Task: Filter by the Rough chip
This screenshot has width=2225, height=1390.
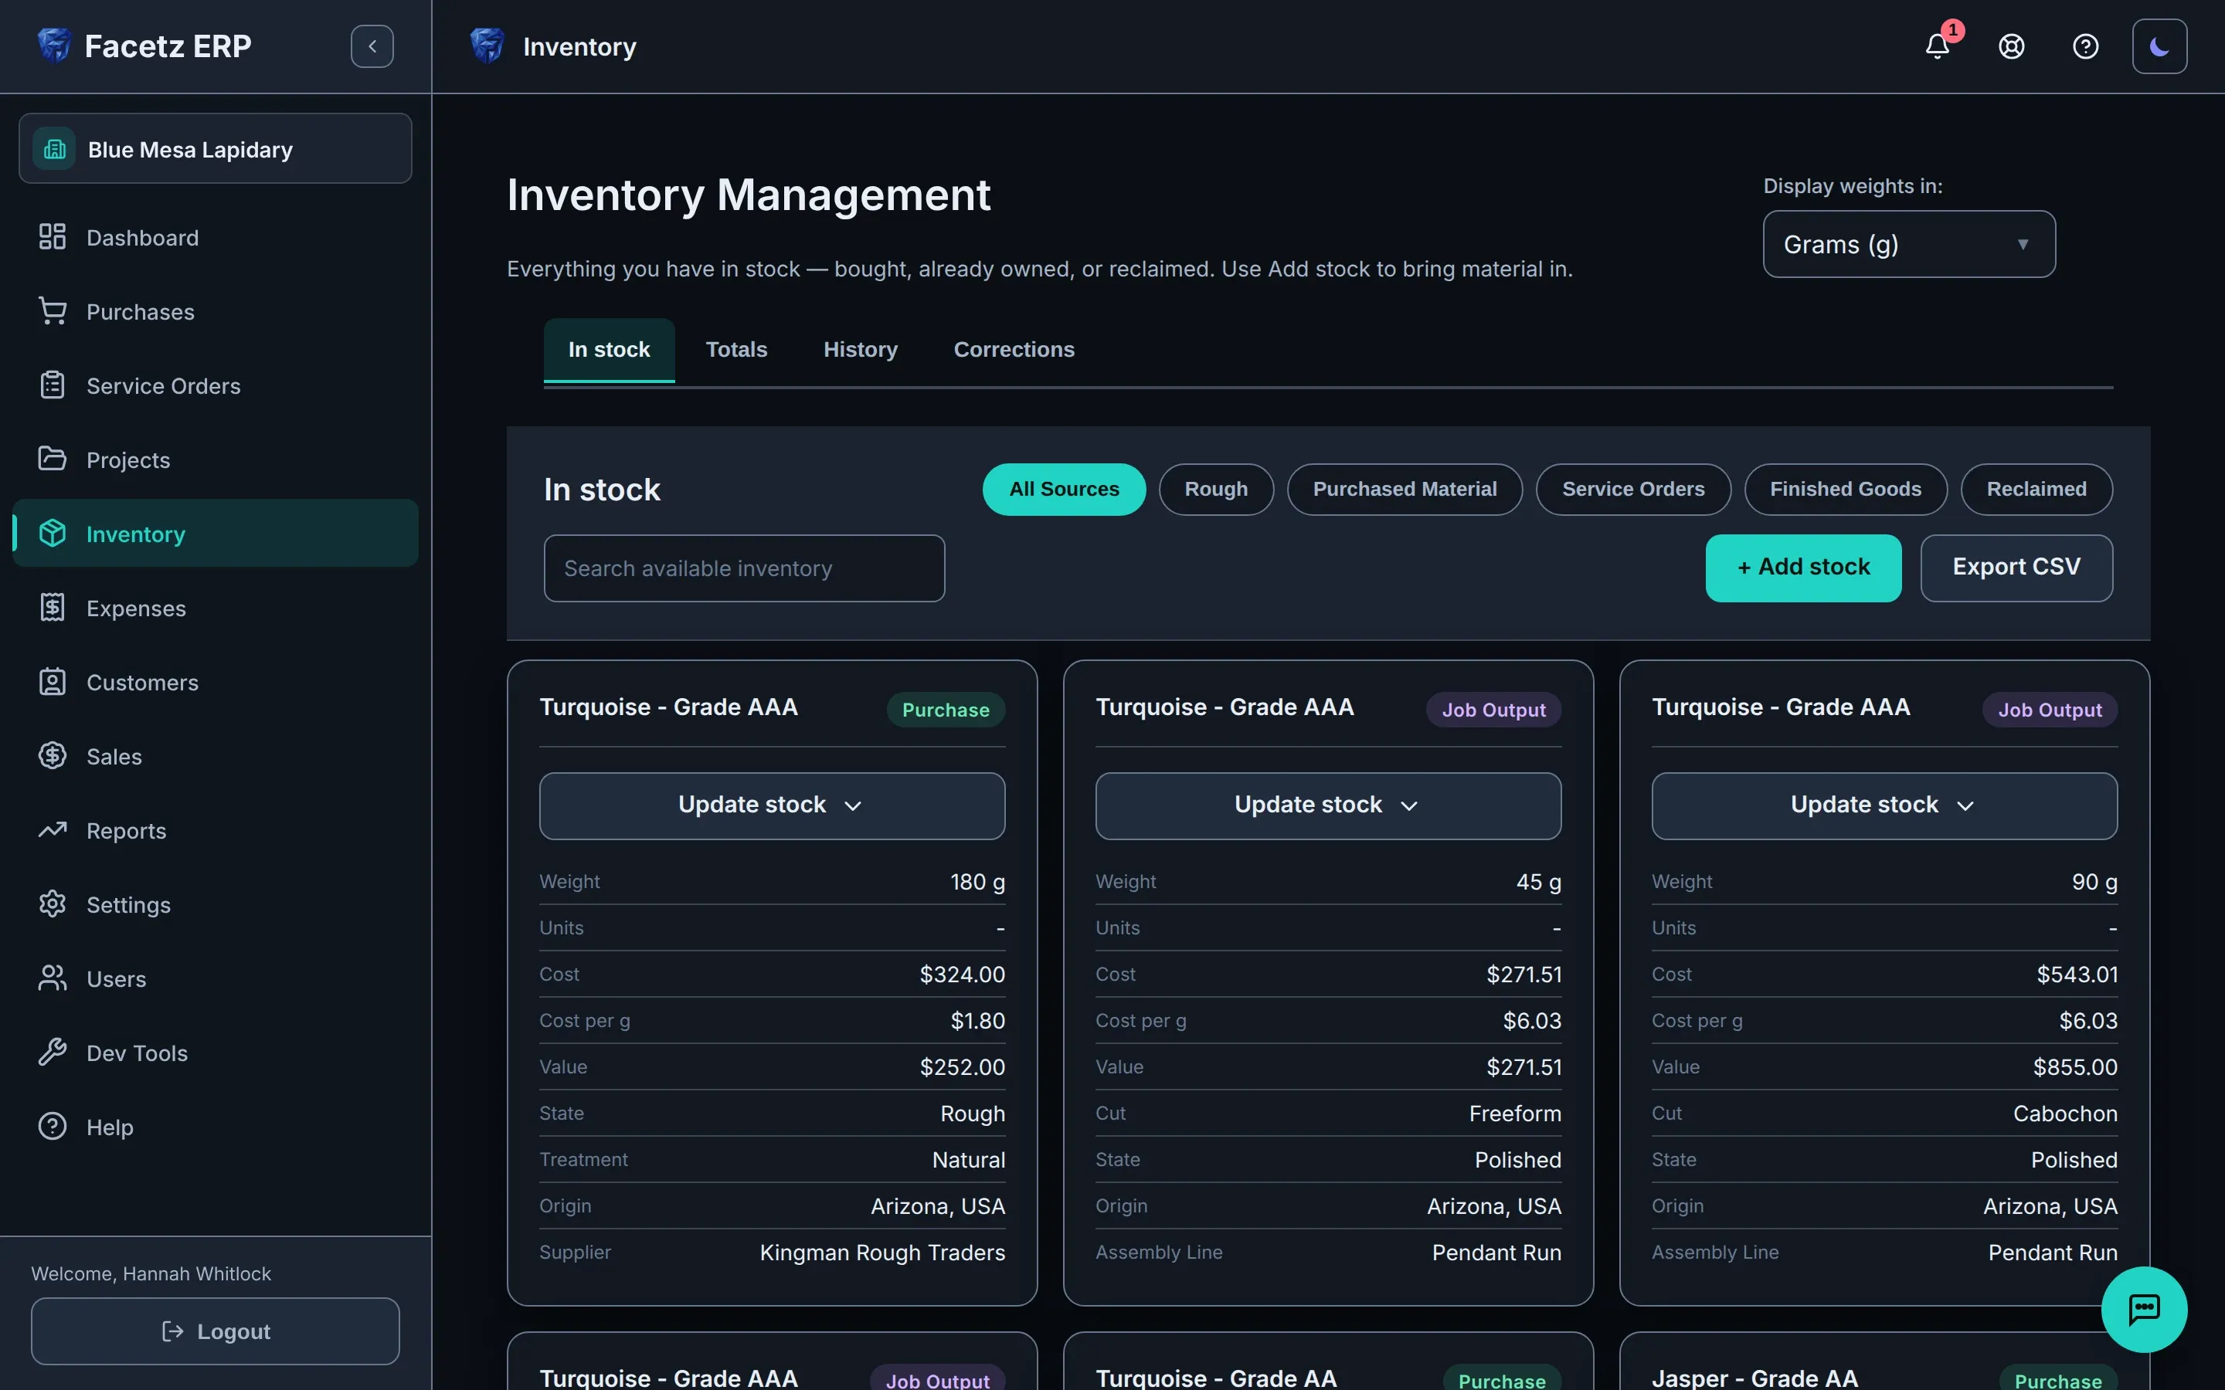Action: tap(1216, 489)
